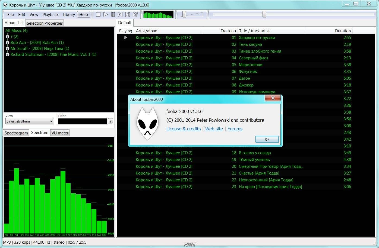This screenshot has width=379, height=248.
Task: Skip to next track button
Action: pyautogui.click(x=128, y=14)
